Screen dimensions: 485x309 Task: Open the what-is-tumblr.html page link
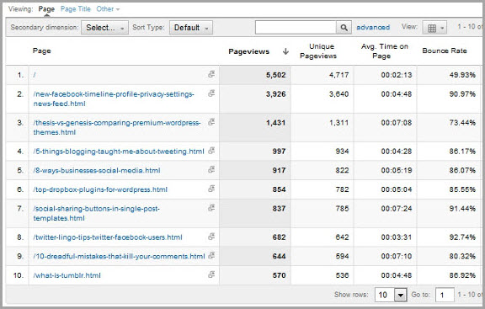point(67,275)
